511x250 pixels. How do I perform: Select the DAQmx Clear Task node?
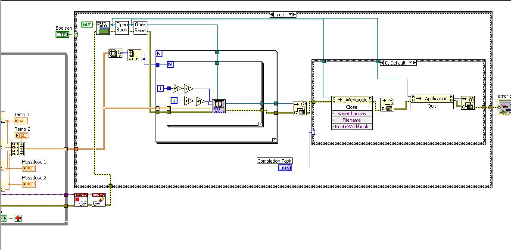point(98,200)
